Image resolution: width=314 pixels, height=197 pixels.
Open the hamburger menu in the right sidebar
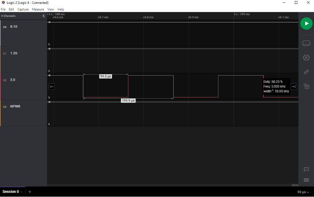tap(306, 180)
